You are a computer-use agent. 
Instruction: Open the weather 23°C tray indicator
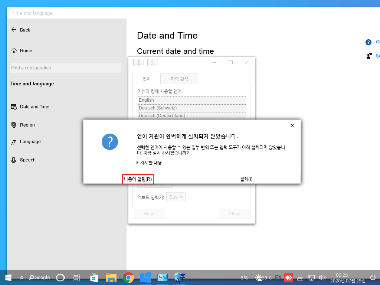[x=263, y=278]
